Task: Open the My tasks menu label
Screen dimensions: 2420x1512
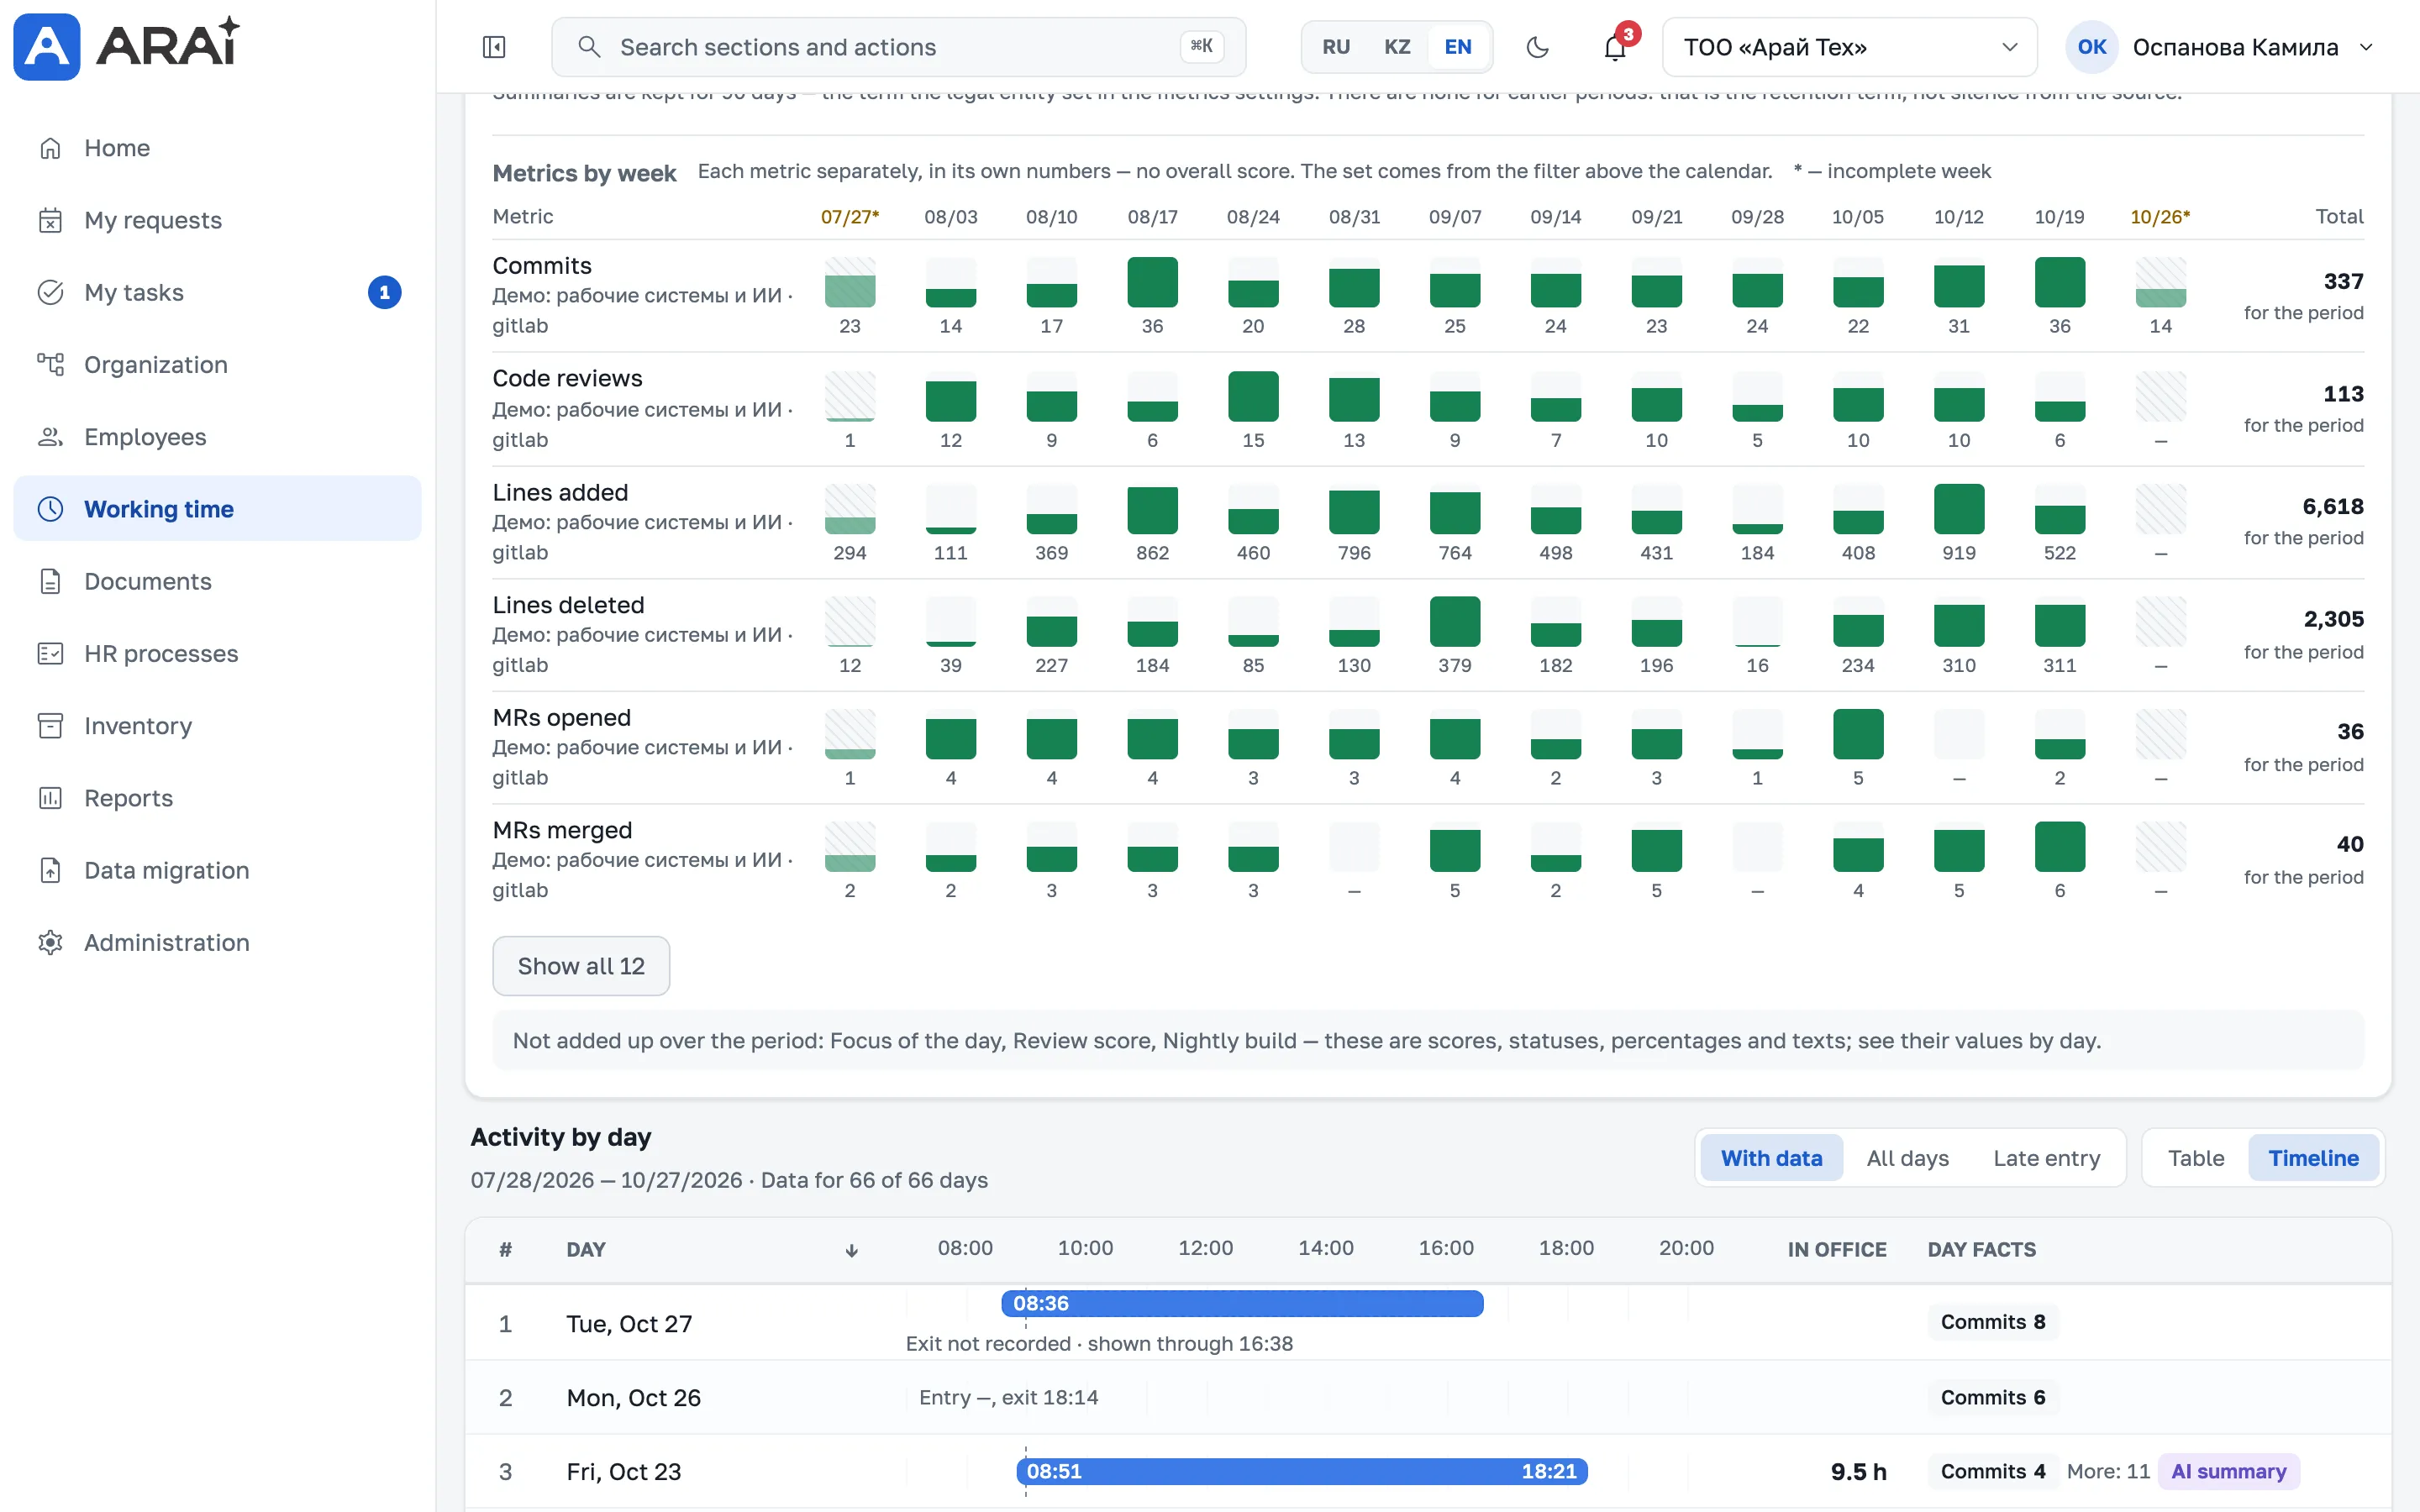Action: (134, 292)
